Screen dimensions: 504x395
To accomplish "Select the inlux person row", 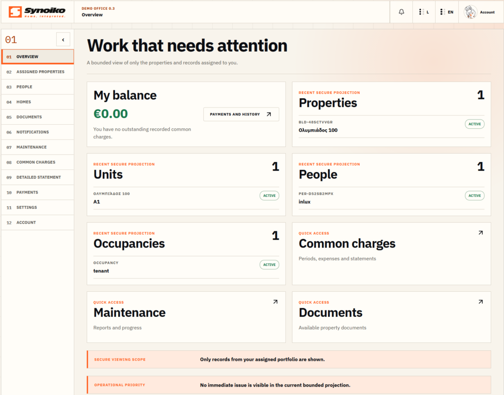I will point(391,198).
